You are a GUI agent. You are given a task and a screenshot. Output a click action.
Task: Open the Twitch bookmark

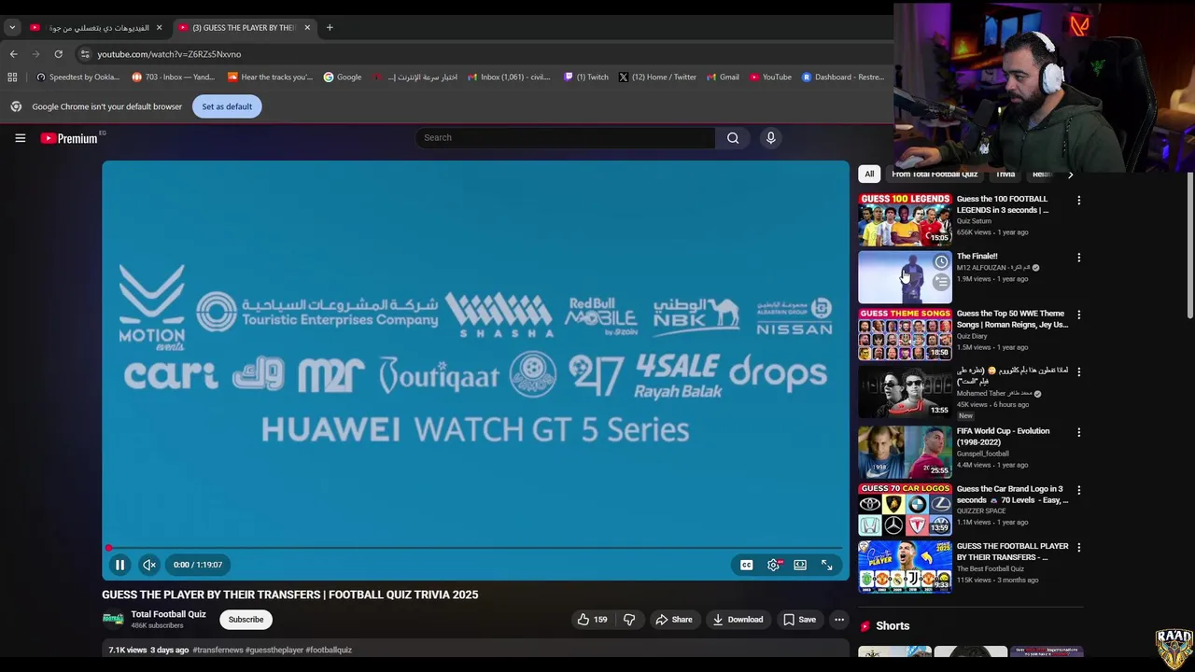[586, 77]
